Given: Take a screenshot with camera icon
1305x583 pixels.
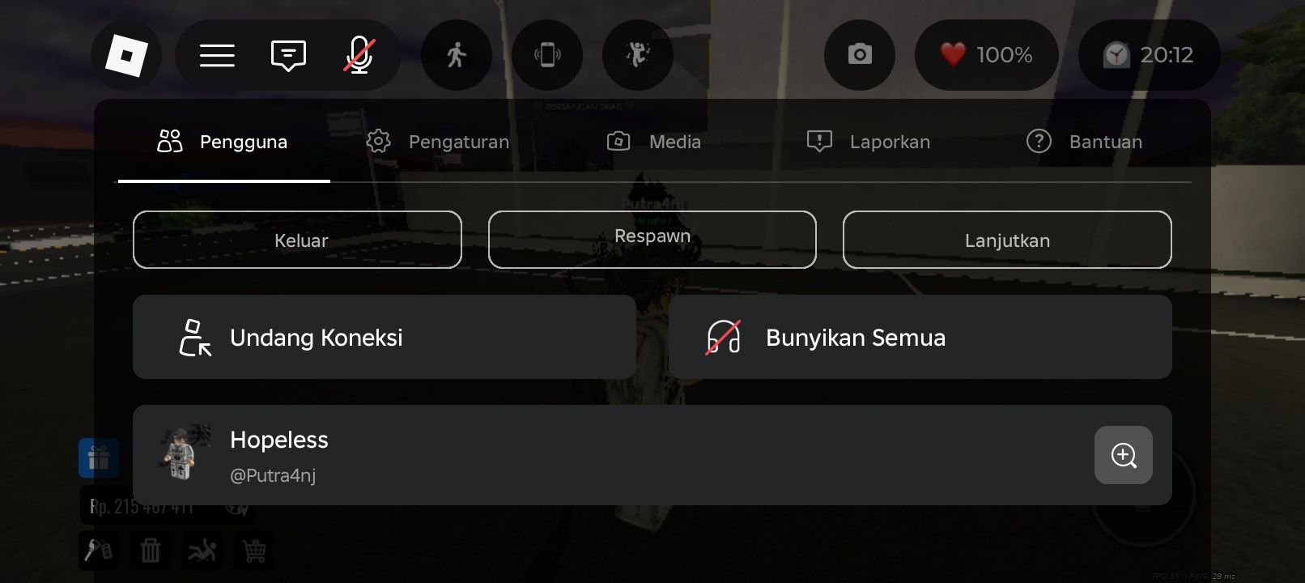Looking at the screenshot, I should click(860, 55).
